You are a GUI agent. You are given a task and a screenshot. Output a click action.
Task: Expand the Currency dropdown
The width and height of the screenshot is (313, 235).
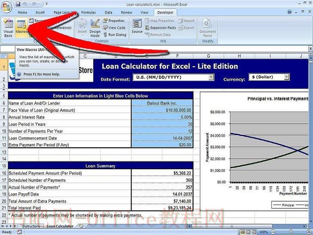[x=287, y=77]
